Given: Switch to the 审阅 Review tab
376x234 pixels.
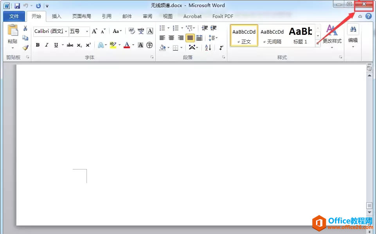Looking at the screenshot, I should [148, 16].
